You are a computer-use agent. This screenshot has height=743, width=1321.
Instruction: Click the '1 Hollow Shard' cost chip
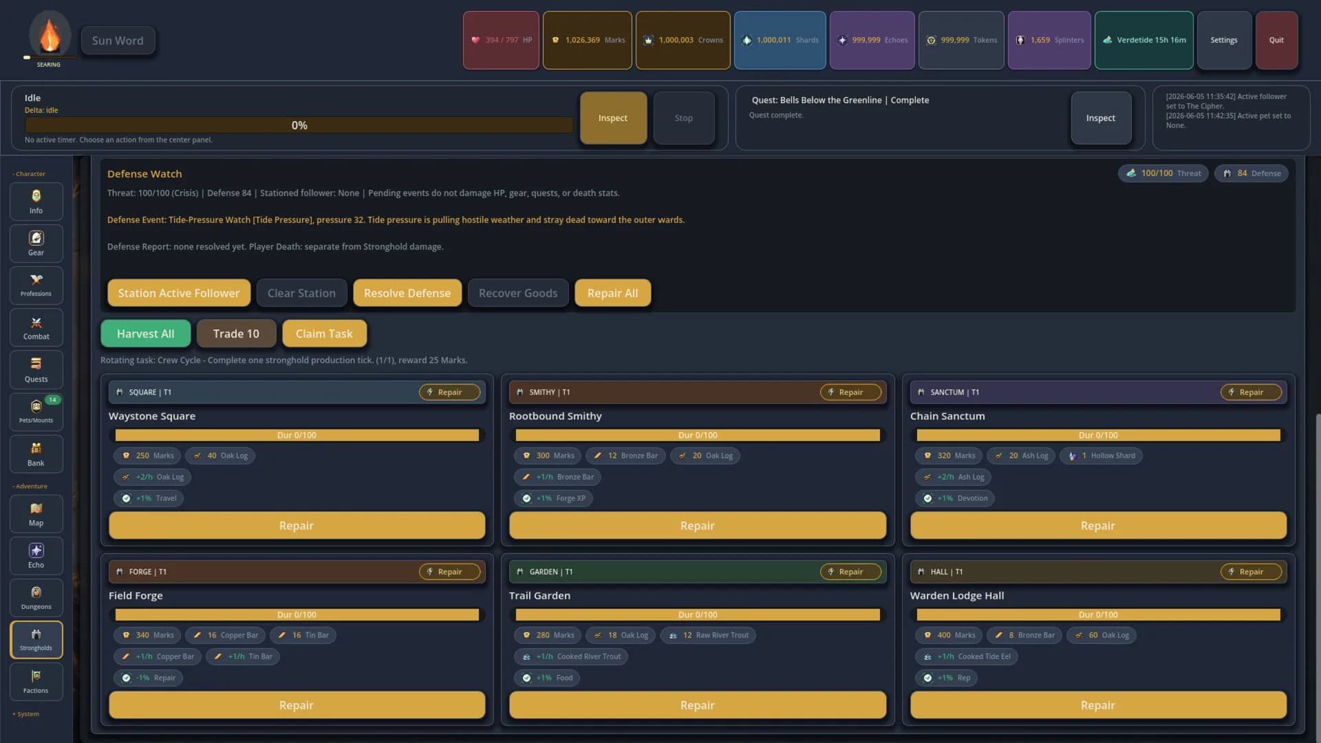click(x=1101, y=455)
